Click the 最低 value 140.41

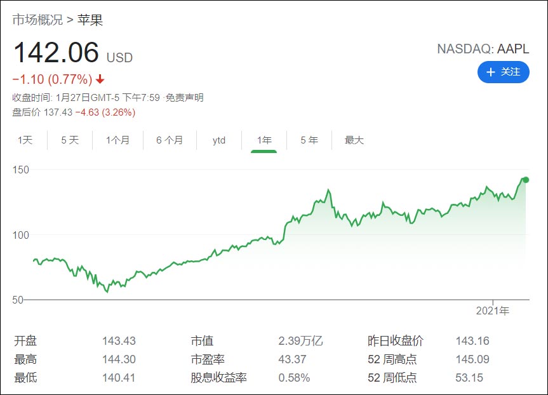tap(119, 378)
